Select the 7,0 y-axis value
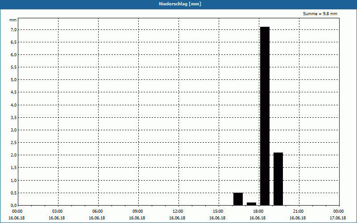This screenshot has width=357, height=223. (x=13, y=29)
